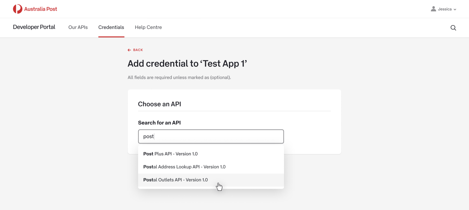Click the 'Add credential to Test App 1' heading

[x=187, y=63]
